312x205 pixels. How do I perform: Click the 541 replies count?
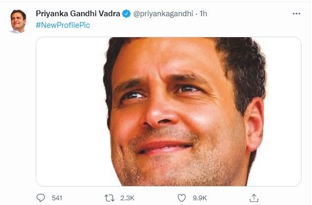point(57,198)
